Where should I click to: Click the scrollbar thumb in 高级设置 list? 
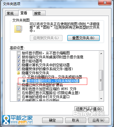pos(101,80)
